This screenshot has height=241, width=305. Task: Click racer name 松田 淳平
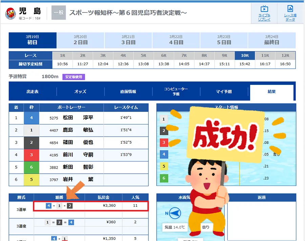[78, 118]
